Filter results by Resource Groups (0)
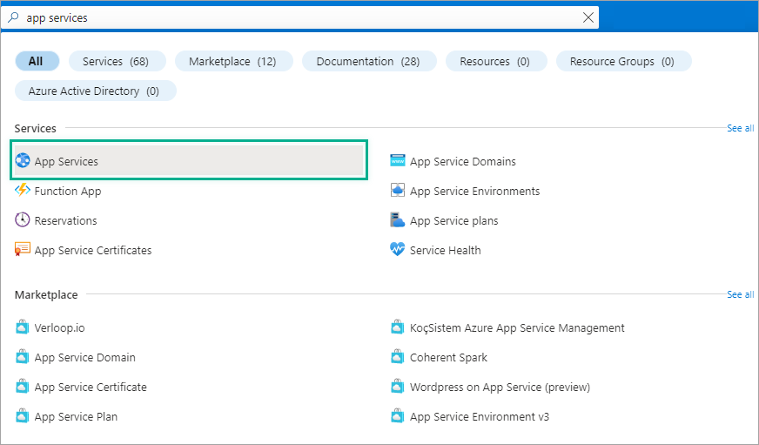This screenshot has width=759, height=445. point(623,61)
